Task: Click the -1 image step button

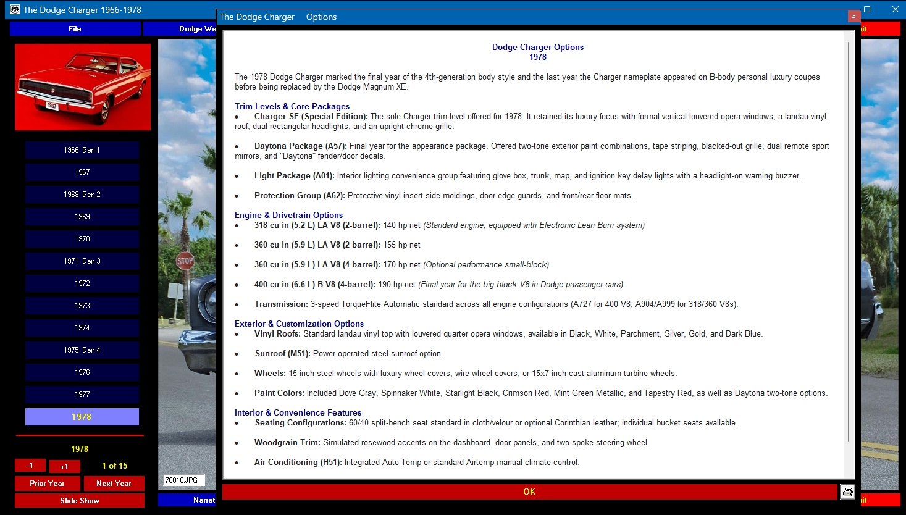Action: tap(30, 466)
